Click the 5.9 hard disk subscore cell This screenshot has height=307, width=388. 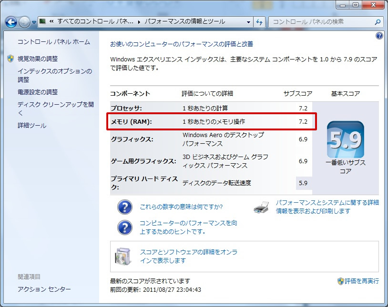tap(304, 183)
